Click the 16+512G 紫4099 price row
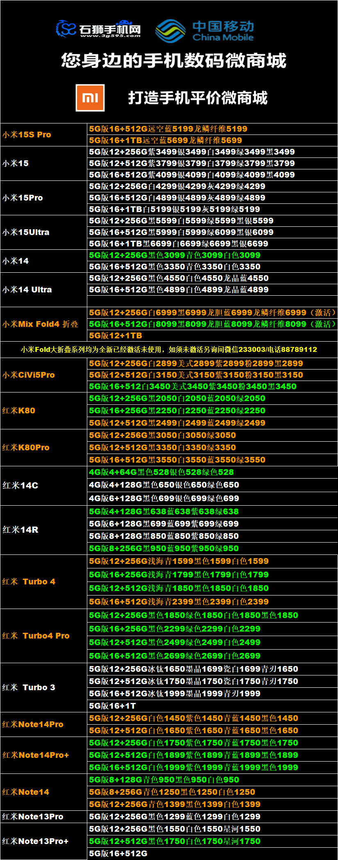 coord(213,175)
